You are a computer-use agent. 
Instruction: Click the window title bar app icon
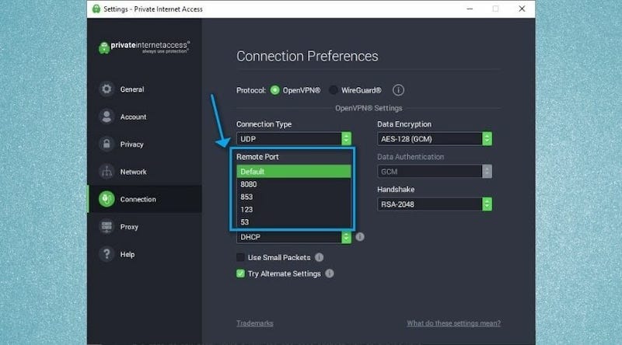(x=96, y=9)
